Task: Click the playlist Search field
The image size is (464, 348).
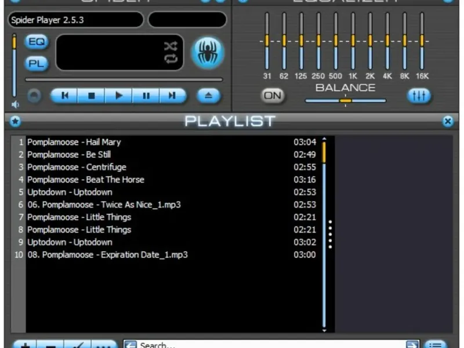Action: 271,345
